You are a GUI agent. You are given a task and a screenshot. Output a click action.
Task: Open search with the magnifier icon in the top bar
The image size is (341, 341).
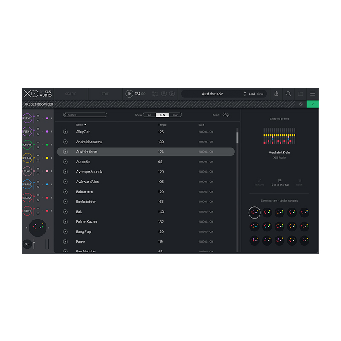click(289, 94)
